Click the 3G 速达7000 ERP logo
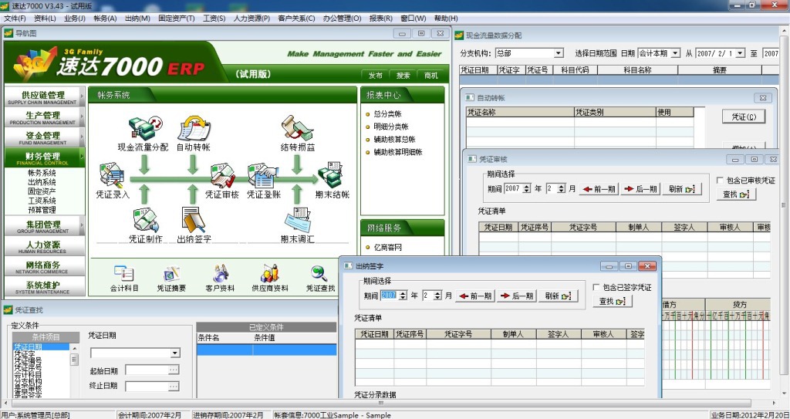 tap(110, 64)
